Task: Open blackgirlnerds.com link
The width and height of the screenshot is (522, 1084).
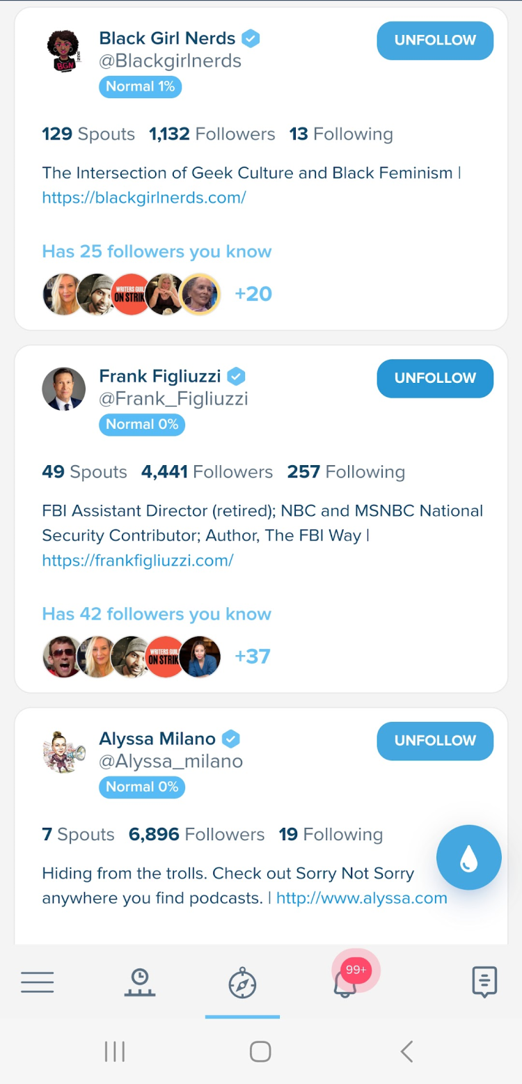Action: tap(144, 198)
